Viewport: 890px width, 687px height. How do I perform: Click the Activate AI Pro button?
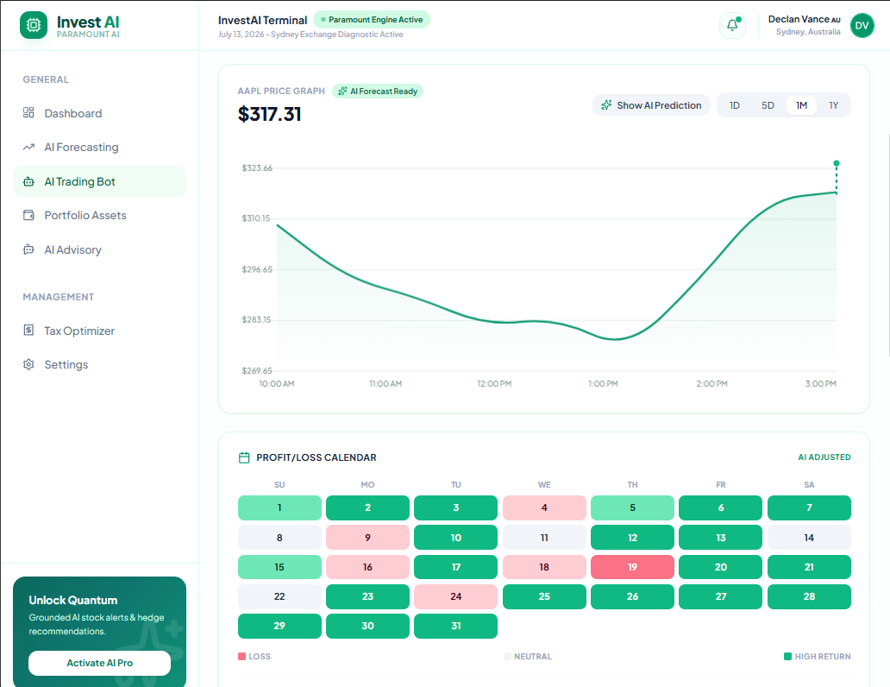coord(99,663)
